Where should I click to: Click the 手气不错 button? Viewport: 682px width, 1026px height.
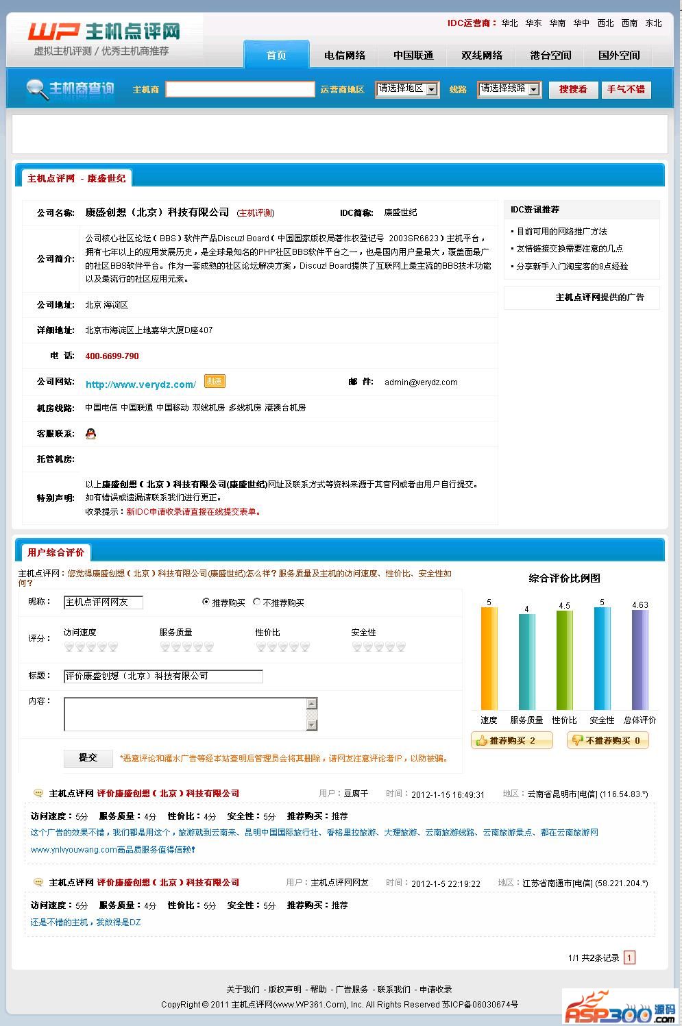coord(626,89)
